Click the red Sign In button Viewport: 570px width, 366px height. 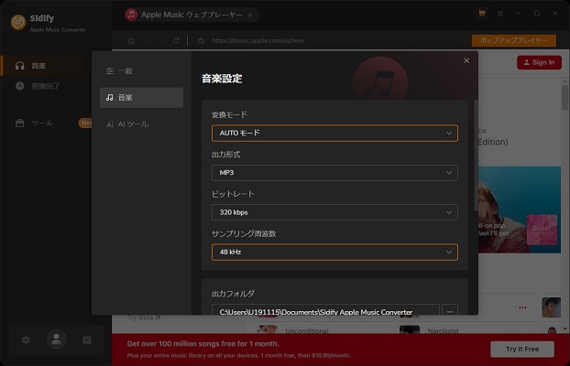[539, 62]
